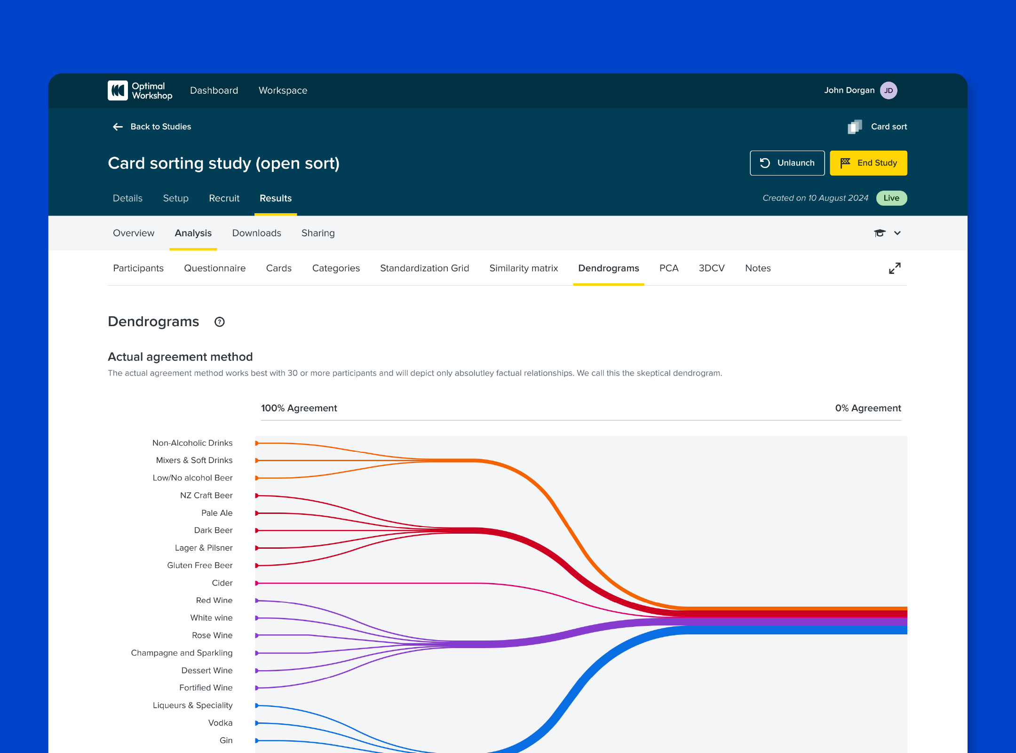Expand the chevron next to graduation cap
1016x753 pixels.
(x=897, y=233)
